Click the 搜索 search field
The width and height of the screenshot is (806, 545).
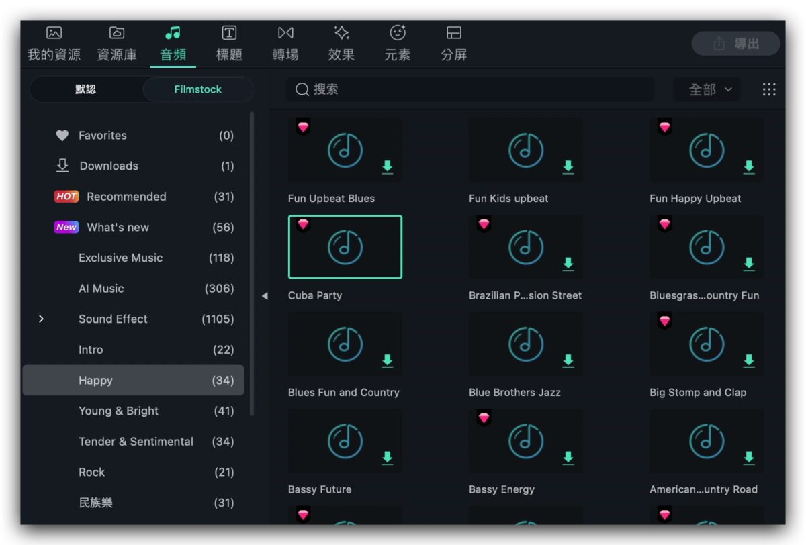(x=470, y=89)
